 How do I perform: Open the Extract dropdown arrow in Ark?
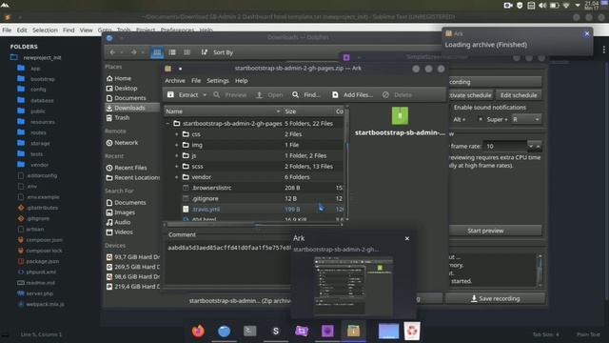coord(205,95)
